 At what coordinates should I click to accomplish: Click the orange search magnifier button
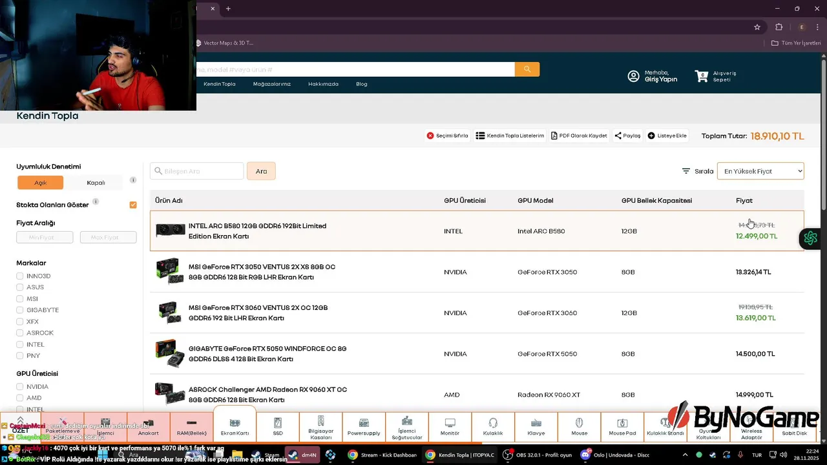pos(527,69)
